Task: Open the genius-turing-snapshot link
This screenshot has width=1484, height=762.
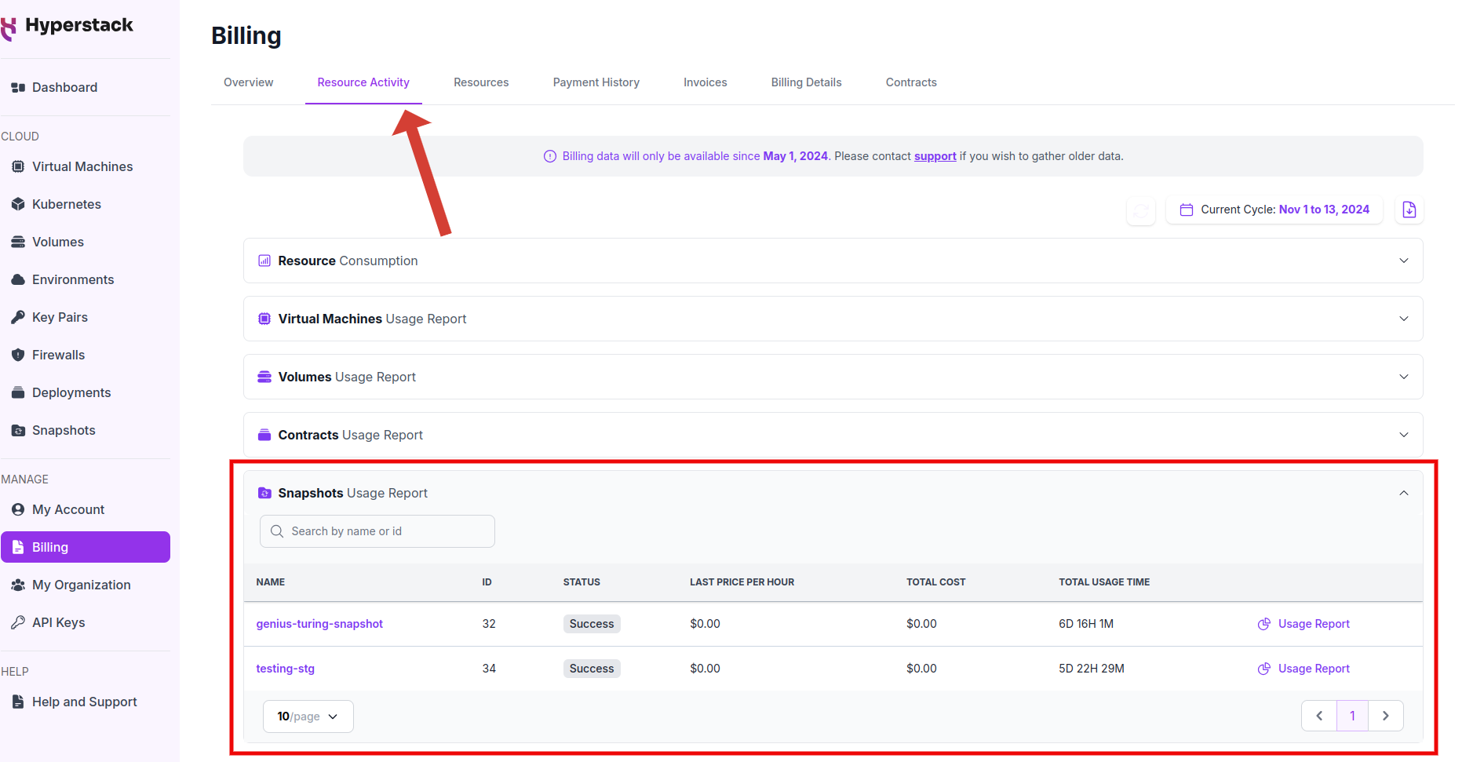Action: tap(319, 624)
